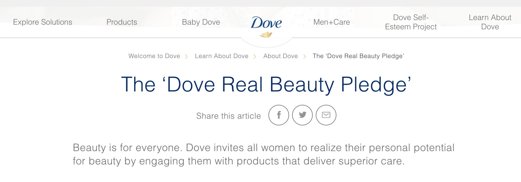This screenshot has width=521, height=182.
Task: Open the Explore Solutions menu
Action: 43,22
